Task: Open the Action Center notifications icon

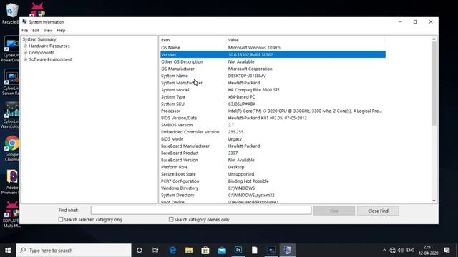Action: [x=447, y=251]
